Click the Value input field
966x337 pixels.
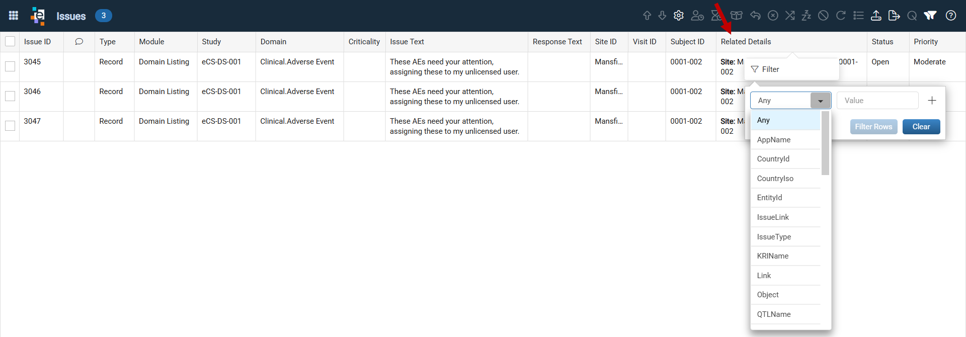877,101
